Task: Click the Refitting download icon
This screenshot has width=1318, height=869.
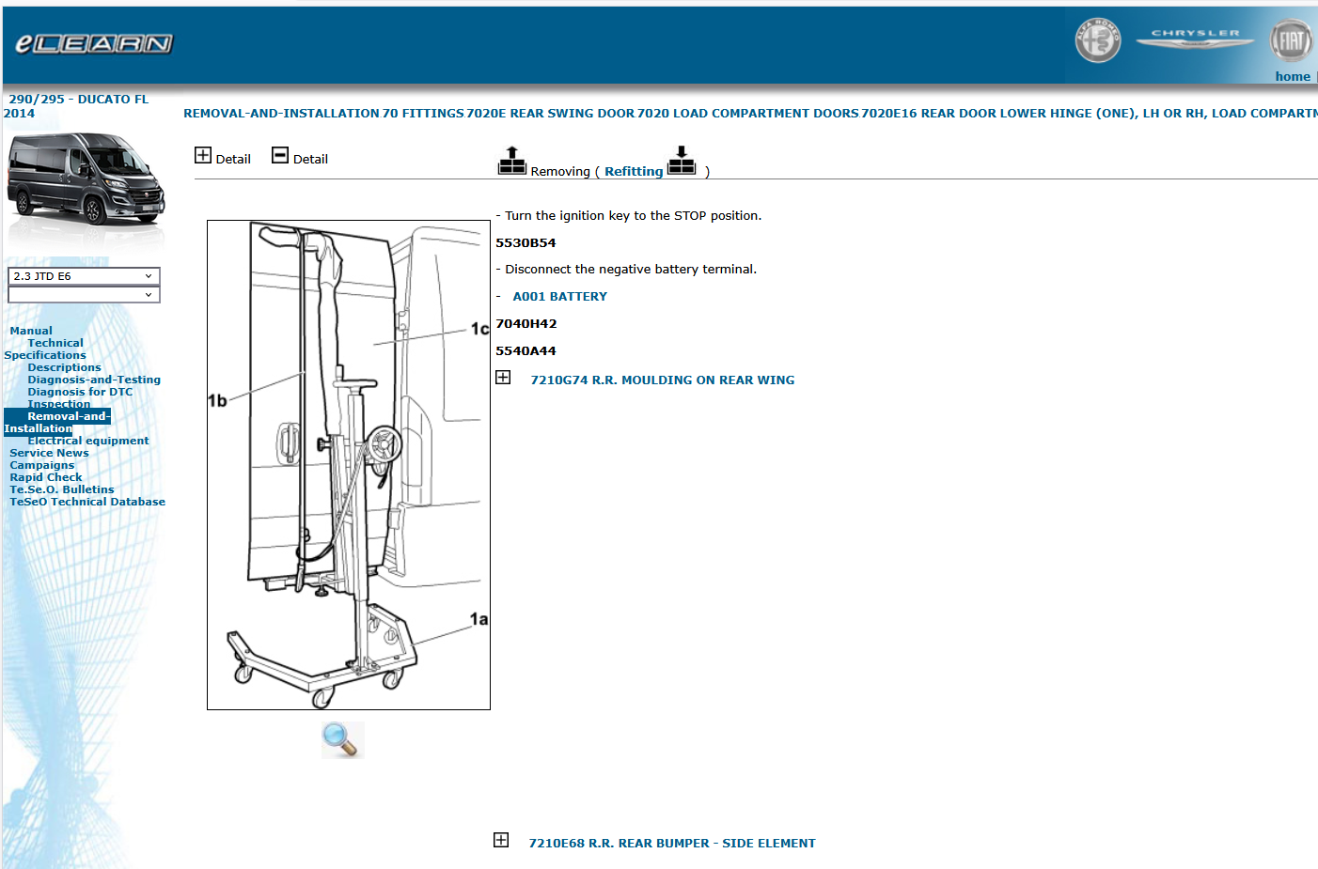Action: pos(682,162)
